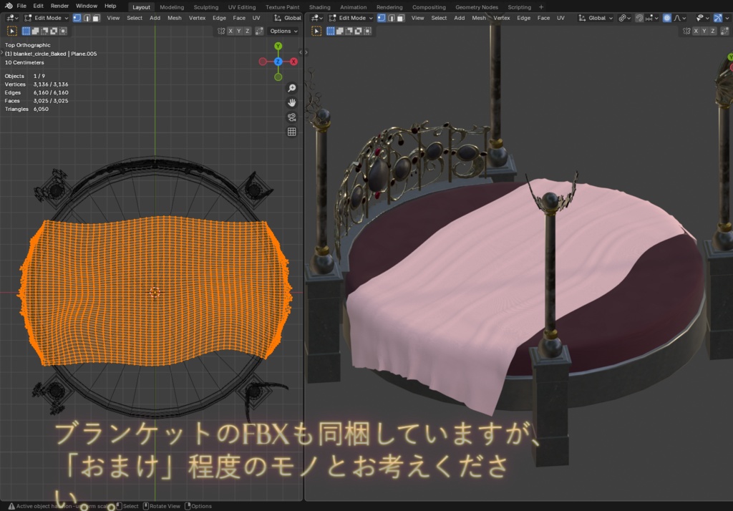Open the Vertex menu in right viewport
The image size is (733, 511).
coord(501,18)
